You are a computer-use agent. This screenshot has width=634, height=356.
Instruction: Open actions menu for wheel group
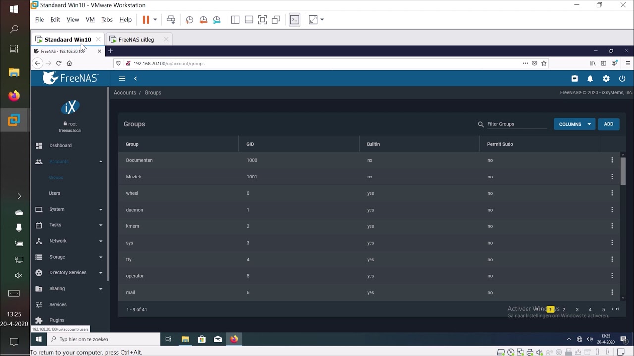tap(612, 193)
